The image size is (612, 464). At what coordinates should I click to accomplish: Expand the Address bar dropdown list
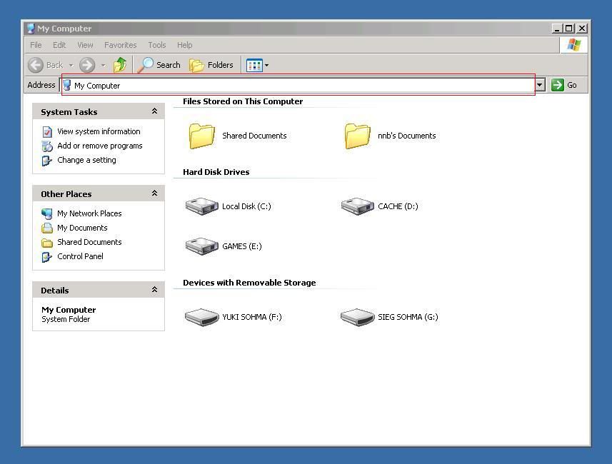click(539, 85)
